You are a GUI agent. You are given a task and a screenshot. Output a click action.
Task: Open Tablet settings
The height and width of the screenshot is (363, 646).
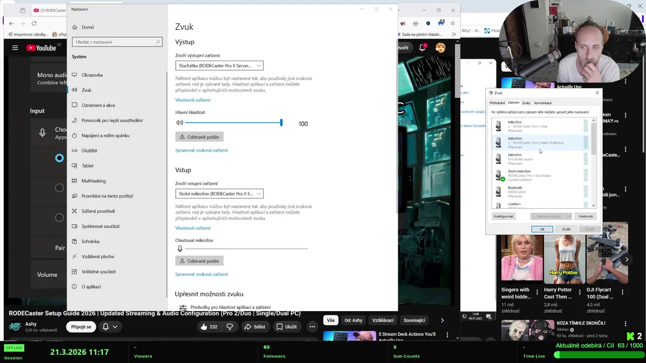[x=82, y=166]
